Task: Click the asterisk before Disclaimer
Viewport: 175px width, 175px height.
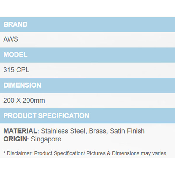Action: click(4, 153)
